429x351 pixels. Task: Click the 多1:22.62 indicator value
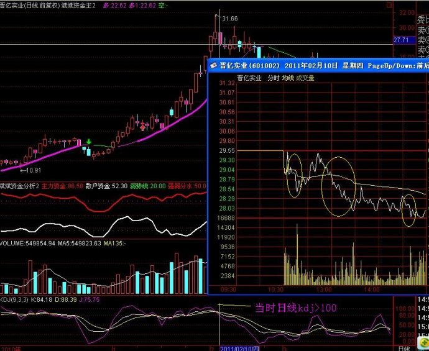click(x=142, y=5)
